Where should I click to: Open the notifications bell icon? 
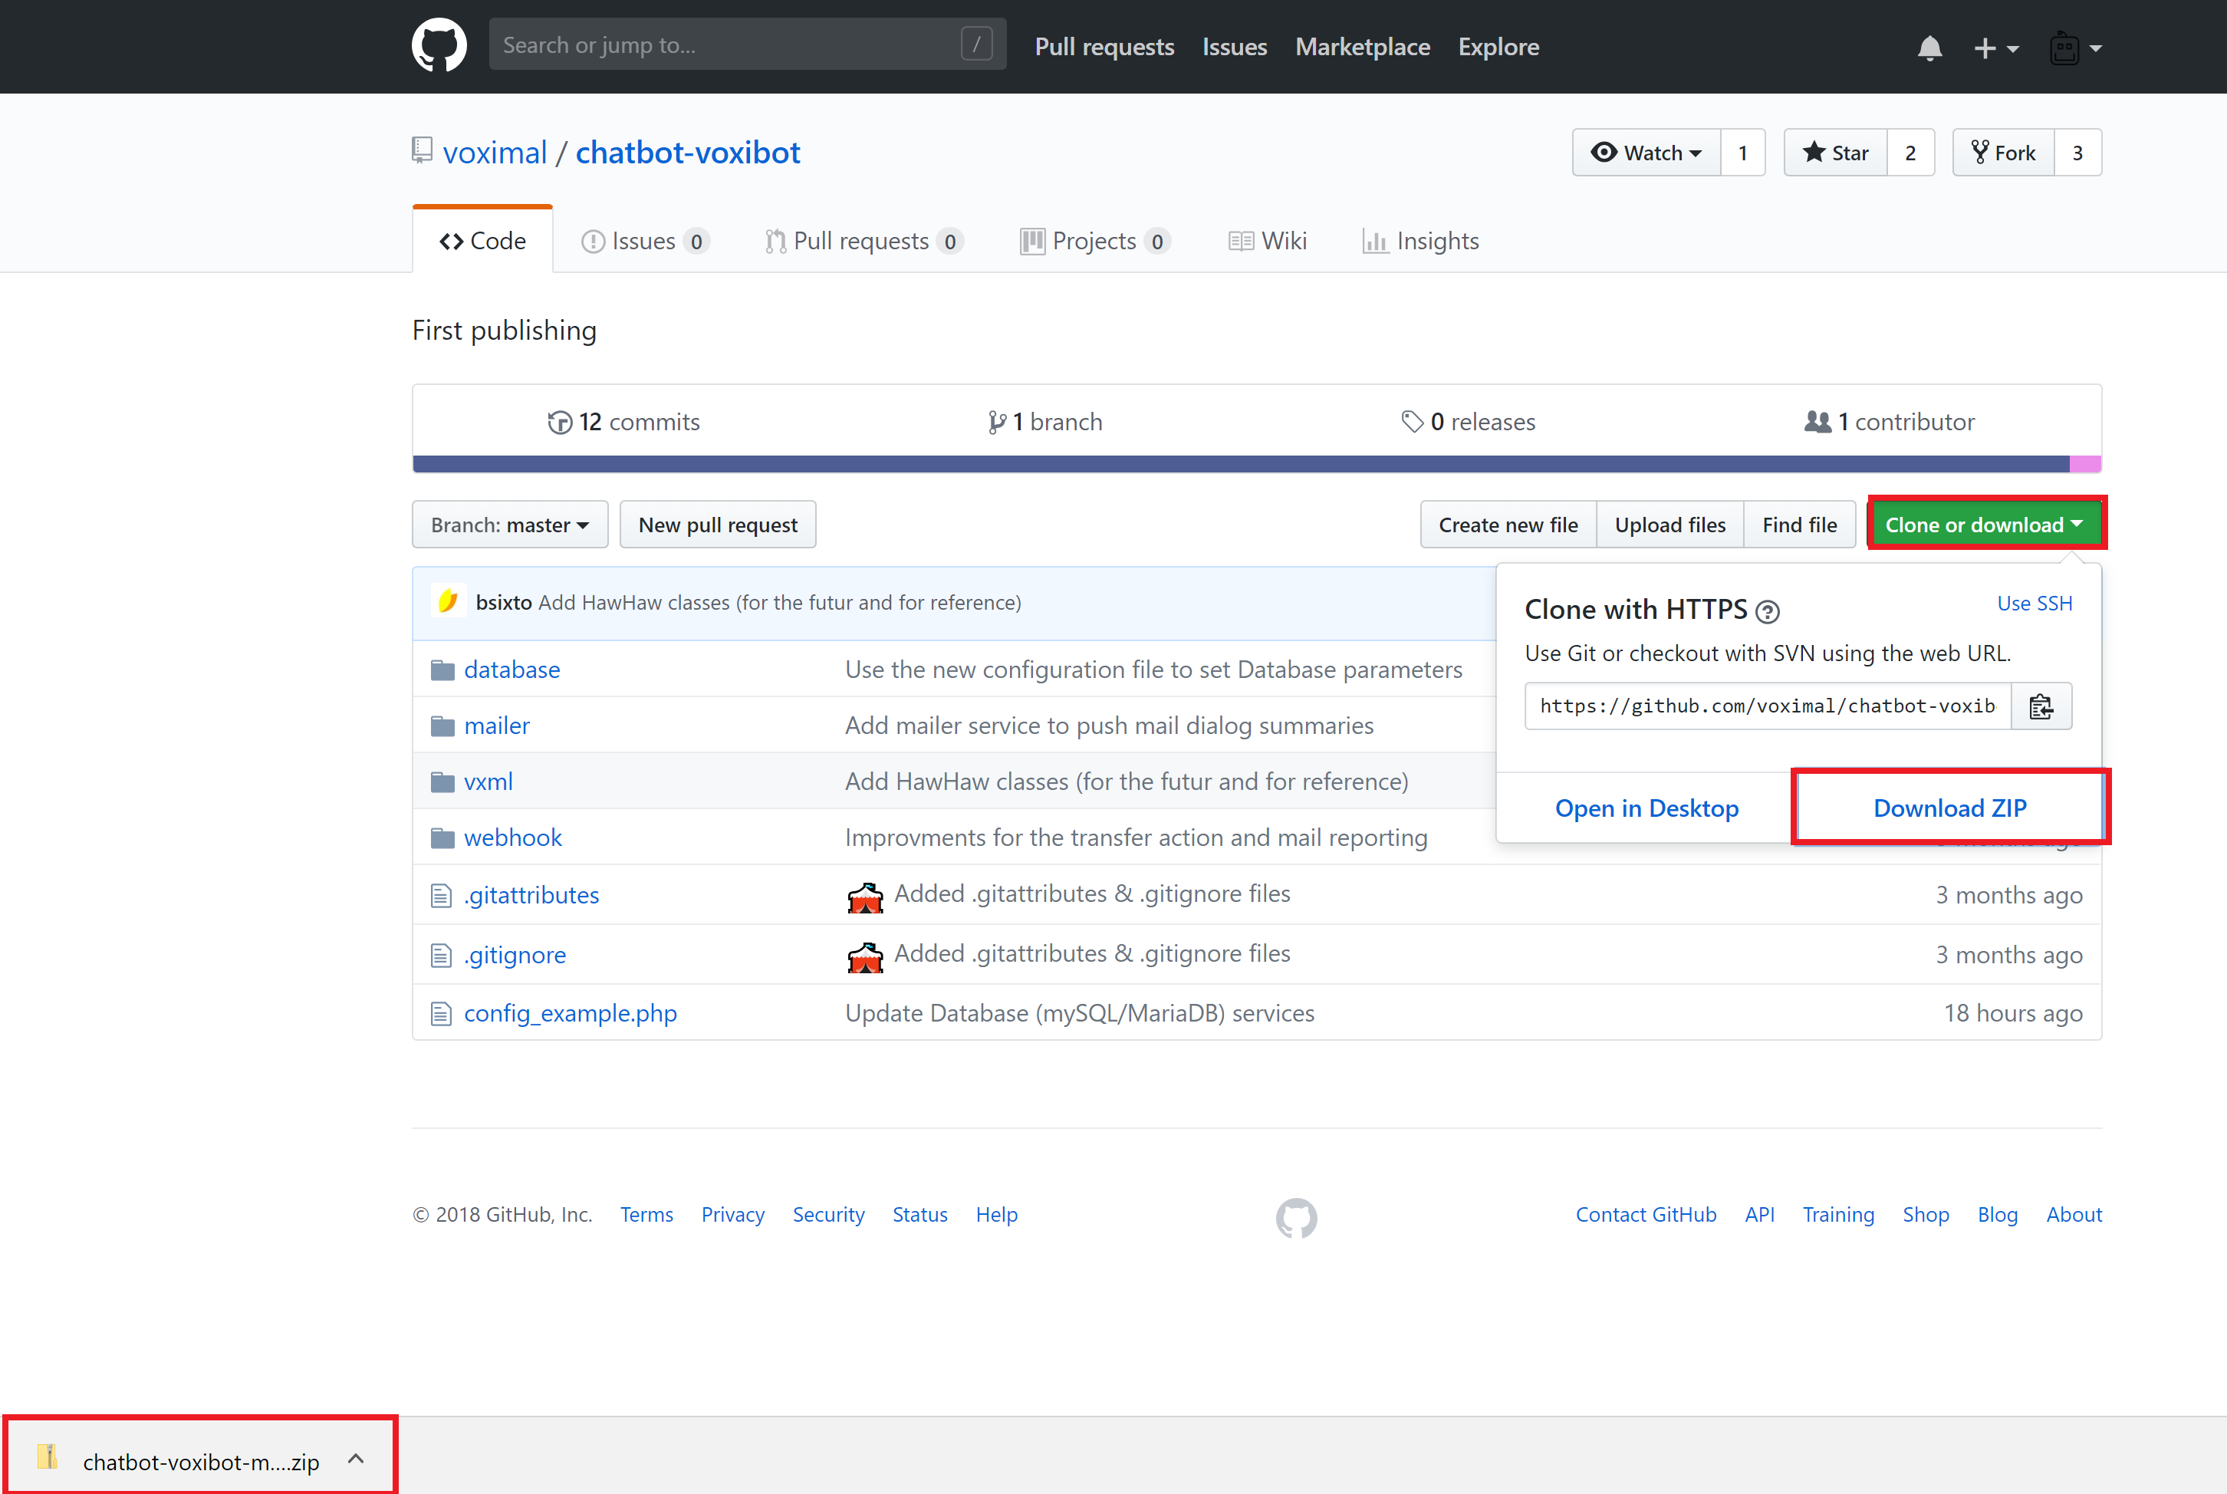point(1929,48)
